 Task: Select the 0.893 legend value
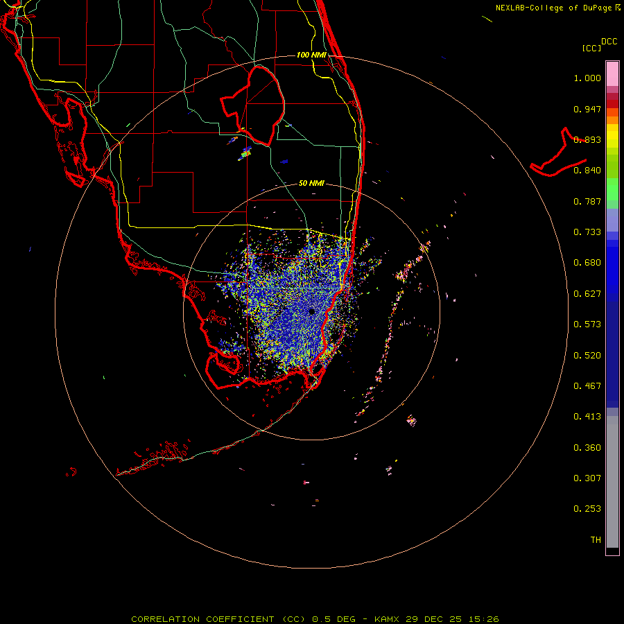pyautogui.click(x=587, y=139)
